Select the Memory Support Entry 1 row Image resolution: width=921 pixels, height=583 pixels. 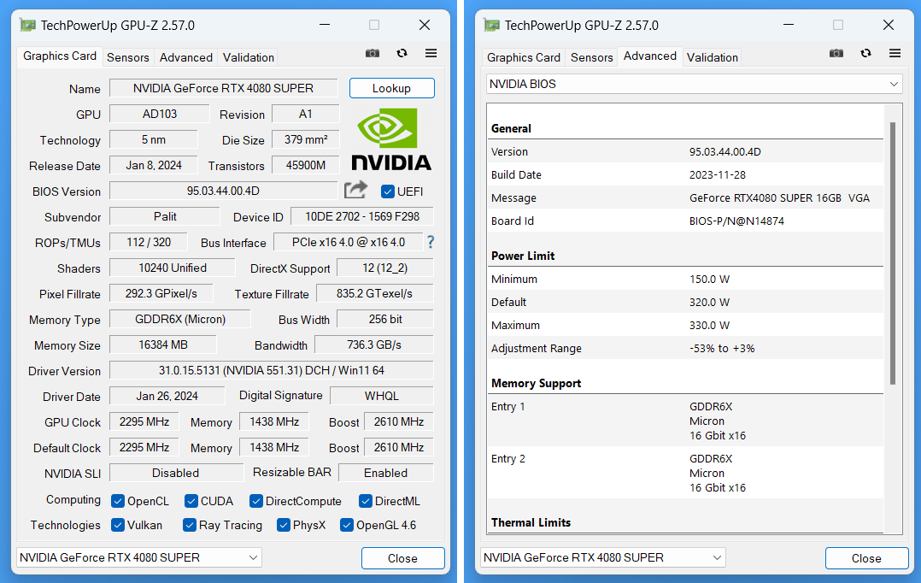685,421
